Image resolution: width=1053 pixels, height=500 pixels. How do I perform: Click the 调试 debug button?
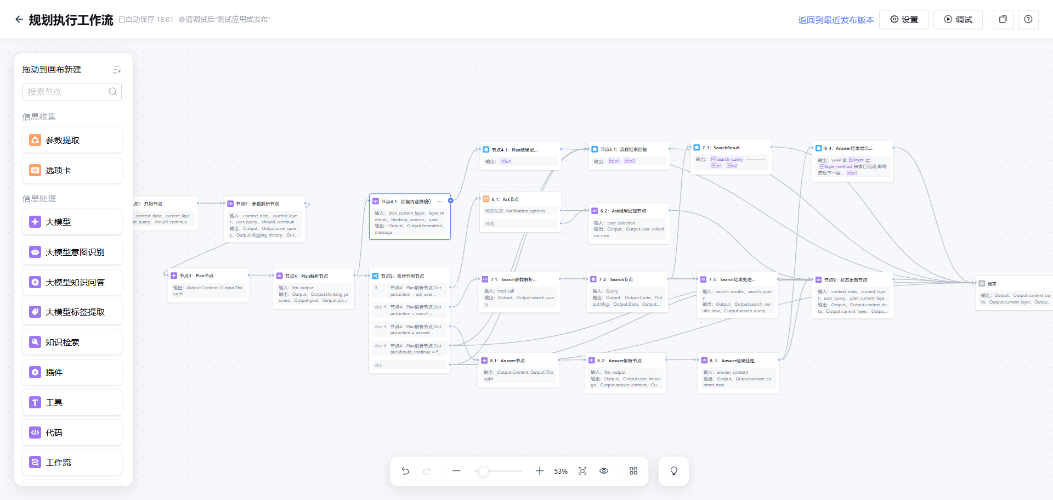point(958,19)
